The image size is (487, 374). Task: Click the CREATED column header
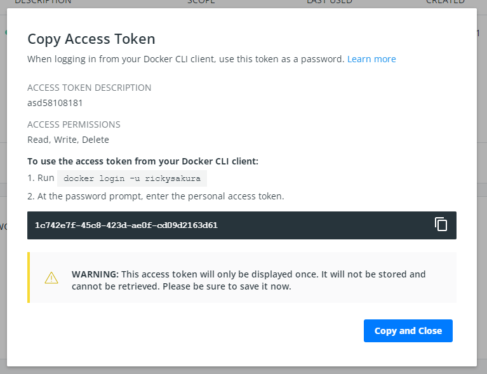(444, 3)
